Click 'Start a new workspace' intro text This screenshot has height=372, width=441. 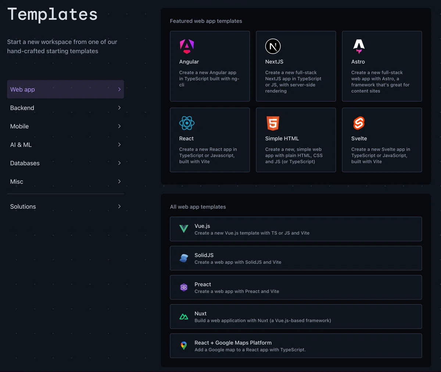pos(62,47)
